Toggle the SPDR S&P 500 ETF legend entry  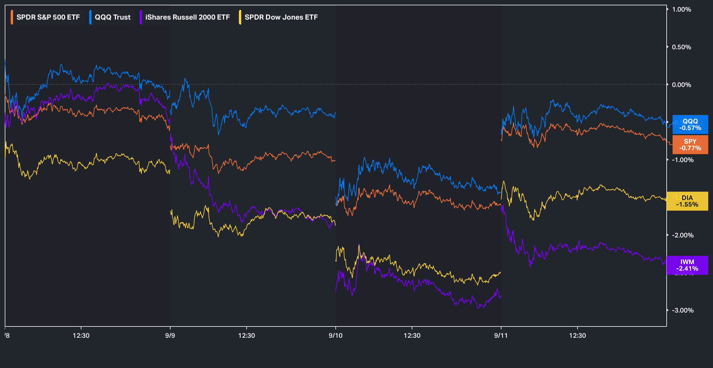(x=45, y=17)
